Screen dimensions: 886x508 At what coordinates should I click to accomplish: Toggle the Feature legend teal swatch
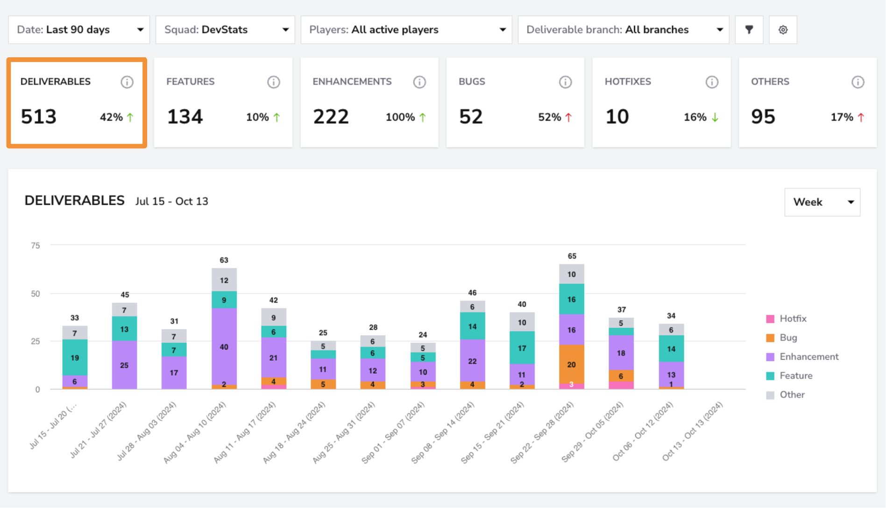point(771,376)
